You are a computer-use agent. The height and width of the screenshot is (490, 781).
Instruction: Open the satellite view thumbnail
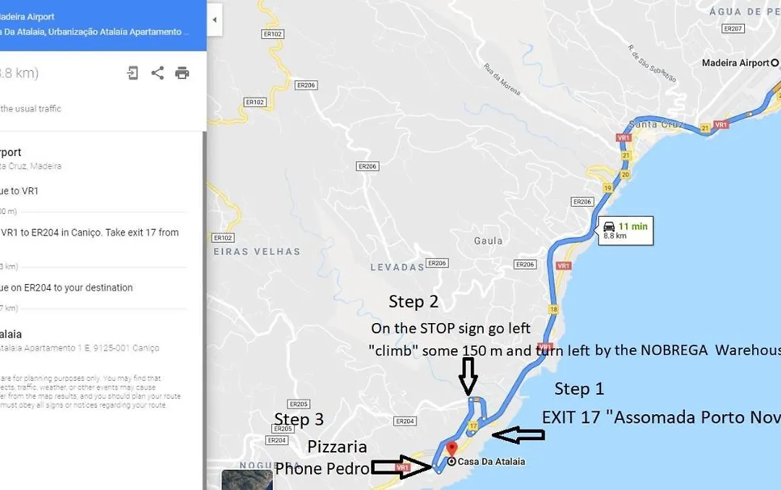[247, 480]
